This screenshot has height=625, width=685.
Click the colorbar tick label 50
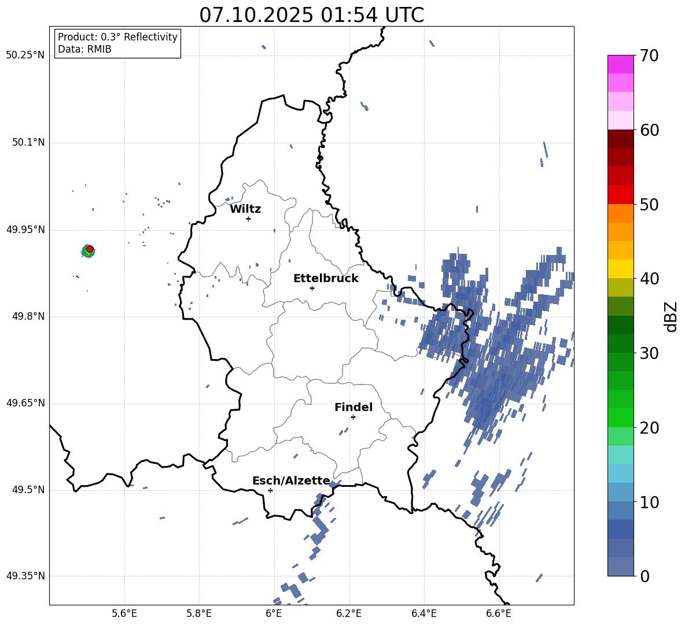[649, 205]
